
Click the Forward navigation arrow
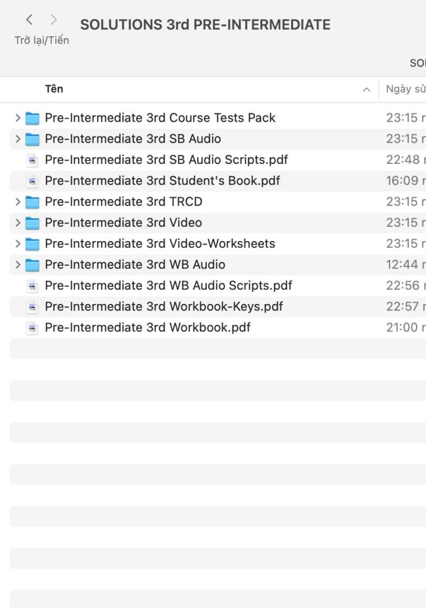(x=54, y=20)
